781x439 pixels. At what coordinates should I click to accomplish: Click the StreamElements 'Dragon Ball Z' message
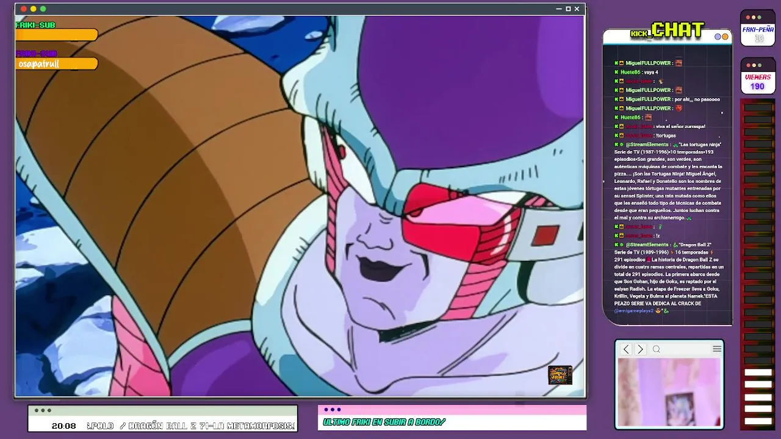coord(669,278)
